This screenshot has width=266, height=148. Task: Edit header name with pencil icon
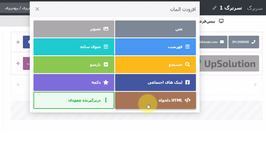click(x=214, y=8)
